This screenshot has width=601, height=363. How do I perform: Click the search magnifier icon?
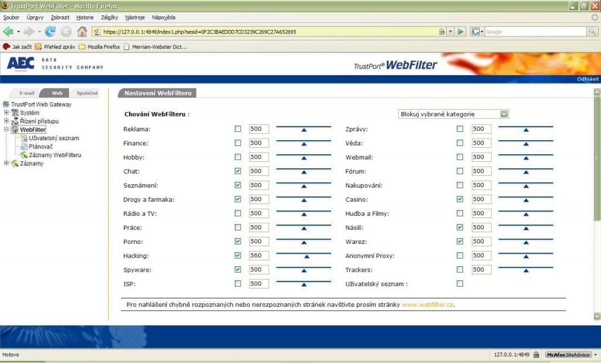pos(592,32)
